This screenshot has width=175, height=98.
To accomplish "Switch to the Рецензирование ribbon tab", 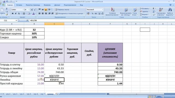I will 70,5.
